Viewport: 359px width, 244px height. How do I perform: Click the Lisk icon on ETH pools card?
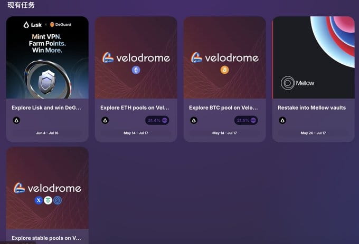tap(105, 120)
